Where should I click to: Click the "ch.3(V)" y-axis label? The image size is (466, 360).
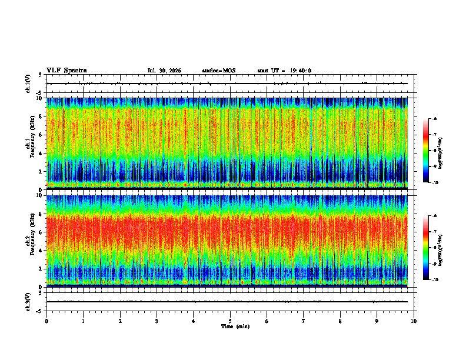click(28, 302)
